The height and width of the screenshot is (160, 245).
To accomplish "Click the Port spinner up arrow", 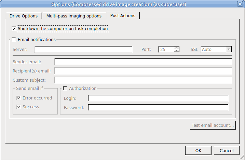I will pyautogui.click(x=177, y=48).
